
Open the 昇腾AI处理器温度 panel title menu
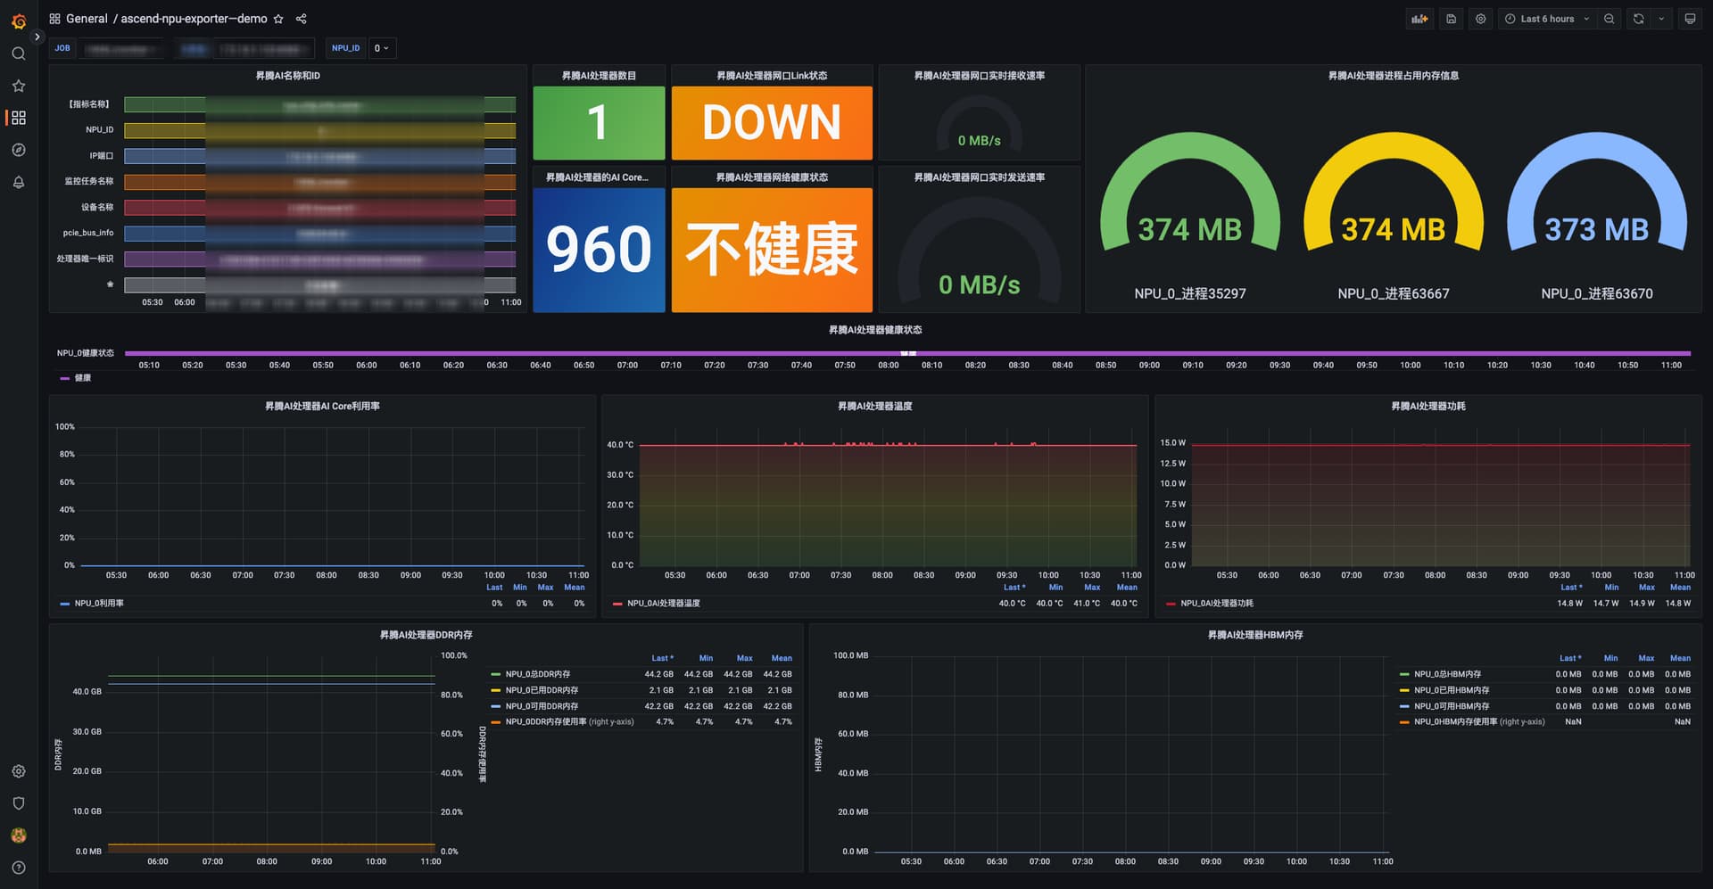(x=874, y=406)
